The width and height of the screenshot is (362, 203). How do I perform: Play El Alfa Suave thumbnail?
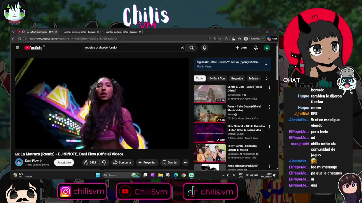click(x=210, y=94)
